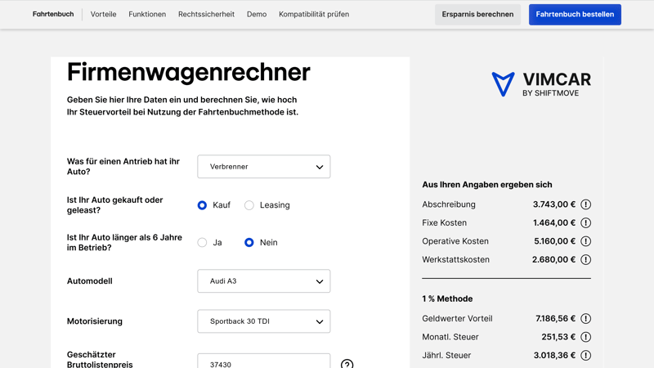Screen dimensions: 654x368
Task: Expand the Audi A3 Automodell dropdown
Action: click(x=263, y=281)
